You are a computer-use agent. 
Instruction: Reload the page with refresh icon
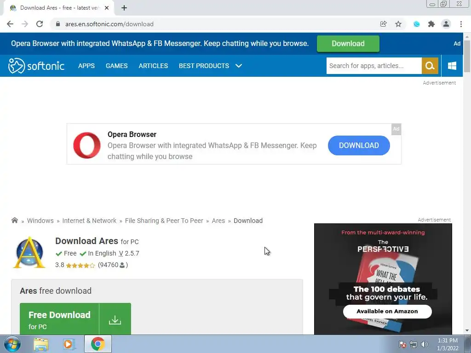(x=40, y=24)
